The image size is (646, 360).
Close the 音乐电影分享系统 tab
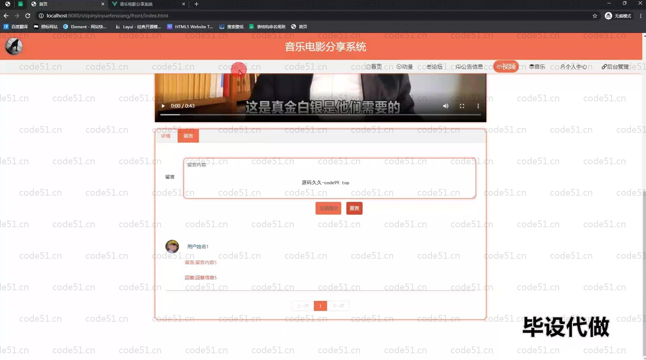click(x=184, y=4)
